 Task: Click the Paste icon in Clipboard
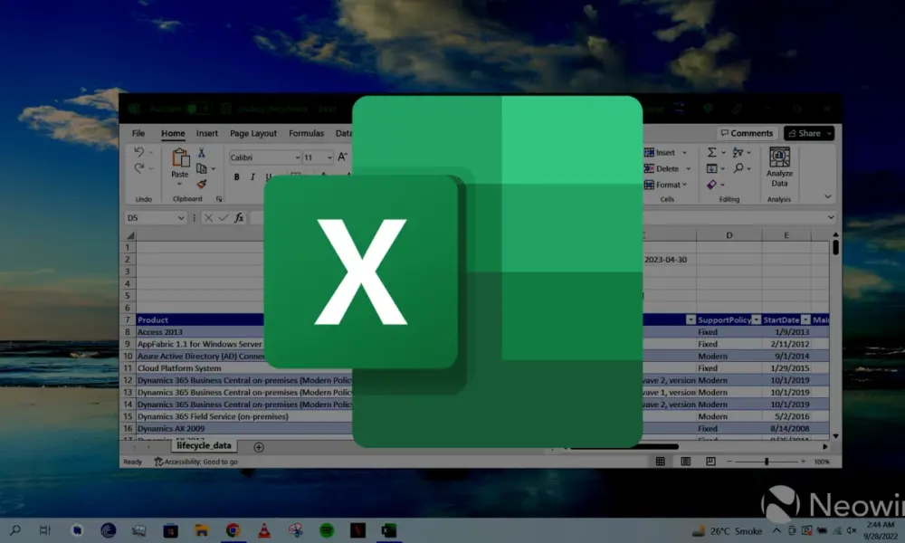coord(180,161)
